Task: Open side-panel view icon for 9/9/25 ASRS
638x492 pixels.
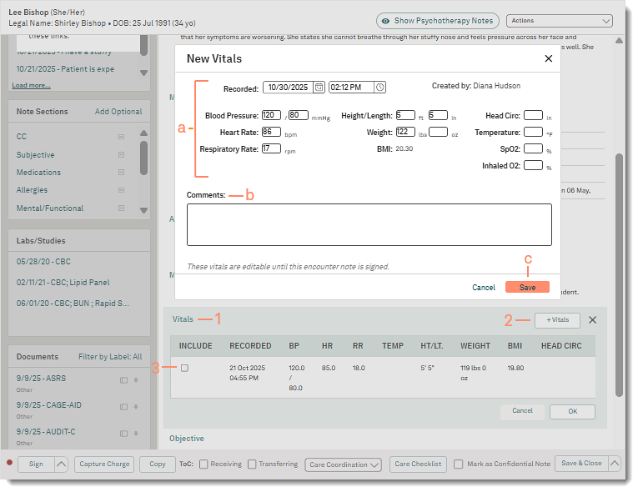Action: pyautogui.click(x=123, y=380)
